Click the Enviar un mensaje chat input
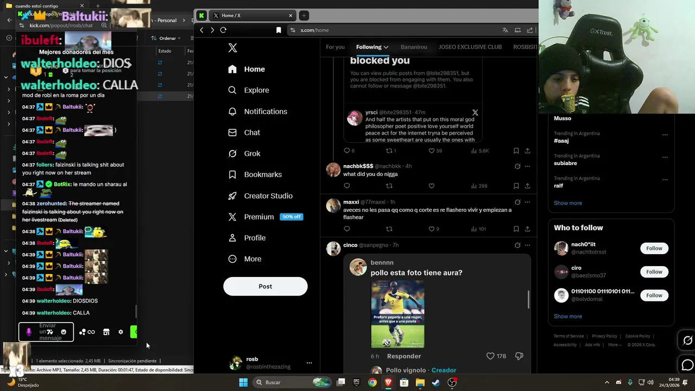This screenshot has height=391, width=695. click(x=46, y=332)
